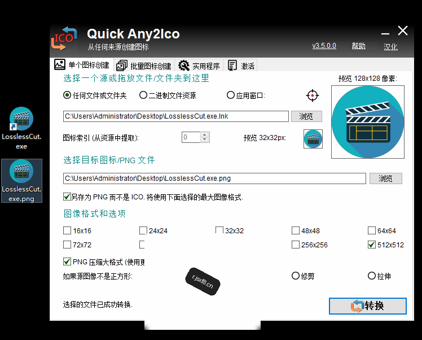422x340 pixels.
Task: Click the target PNG file path field
Action: 214,178
